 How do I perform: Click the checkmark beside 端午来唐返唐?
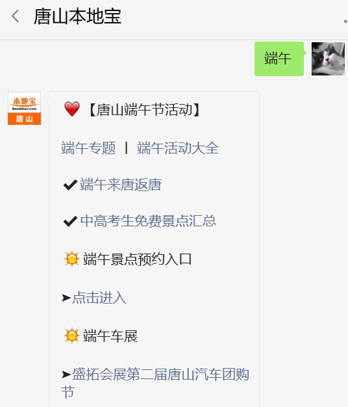tap(70, 185)
